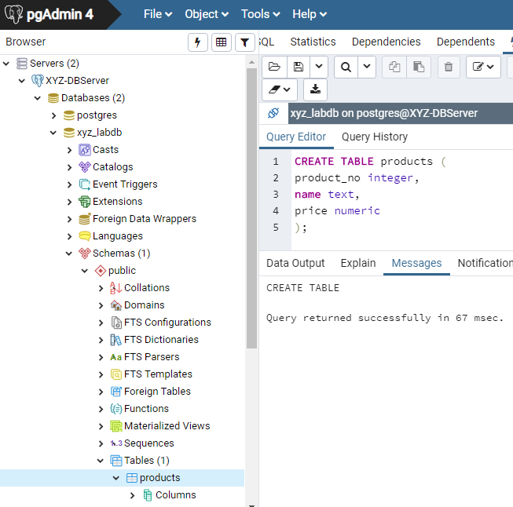Open the Save options dropdown arrow
This screenshot has width=513, height=507.
[319, 67]
